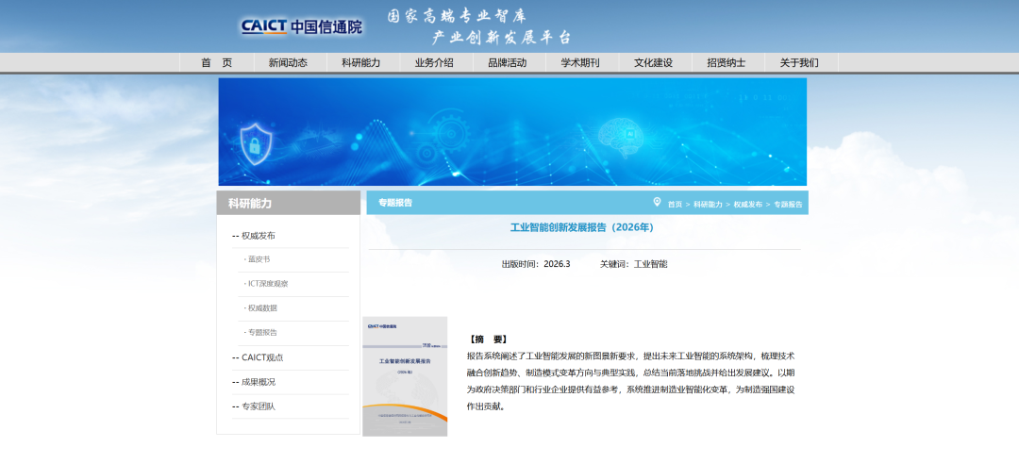
Task: Click the 出版时间：2026.3 text
Action: click(536, 264)
